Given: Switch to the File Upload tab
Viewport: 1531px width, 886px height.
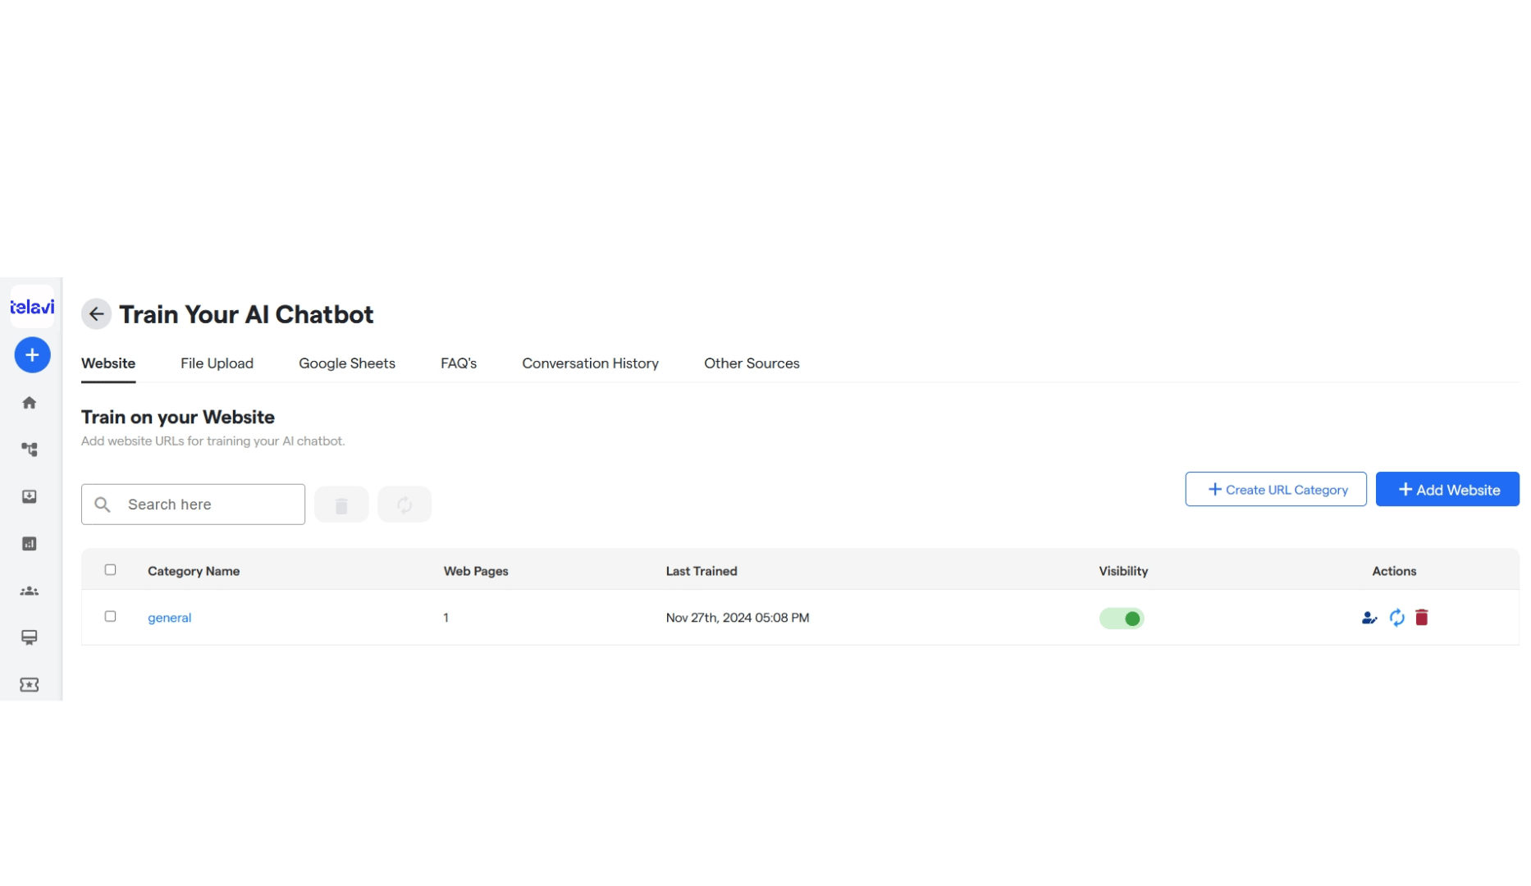Looking at the screenshot, I should 217,363.
